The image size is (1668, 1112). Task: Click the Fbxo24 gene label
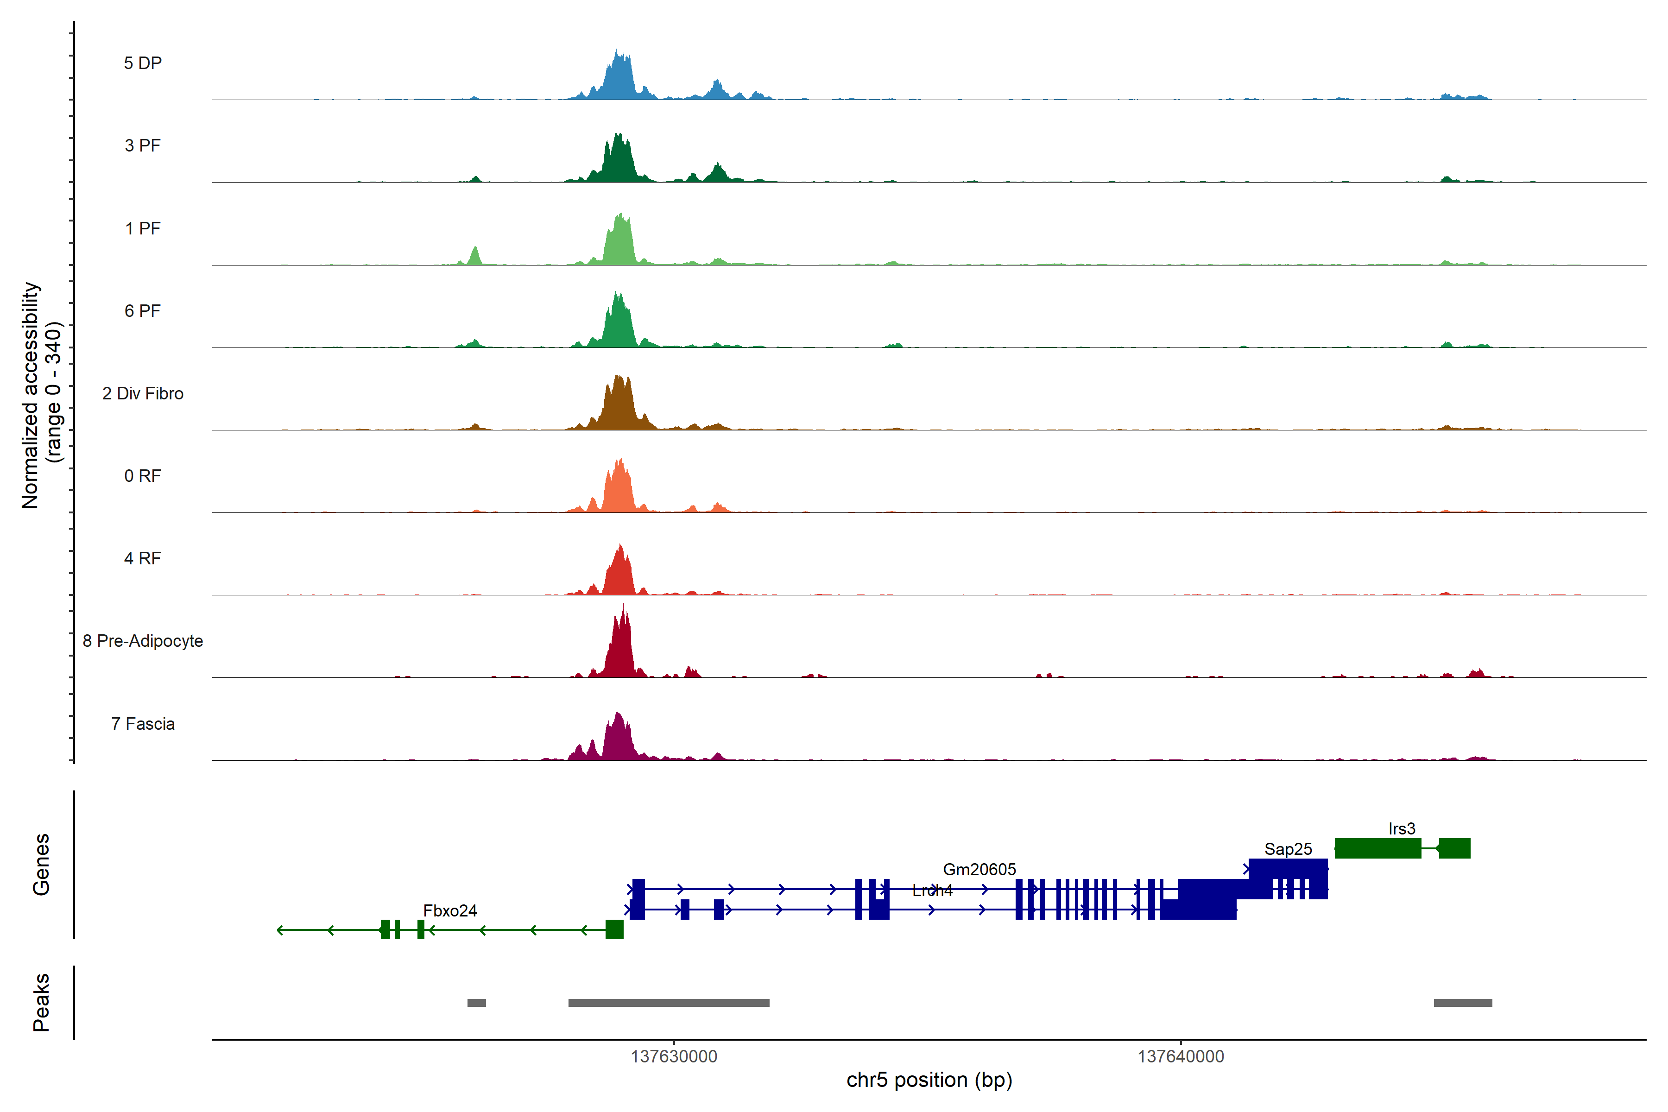pyautogui.click(x=449, y=910)
